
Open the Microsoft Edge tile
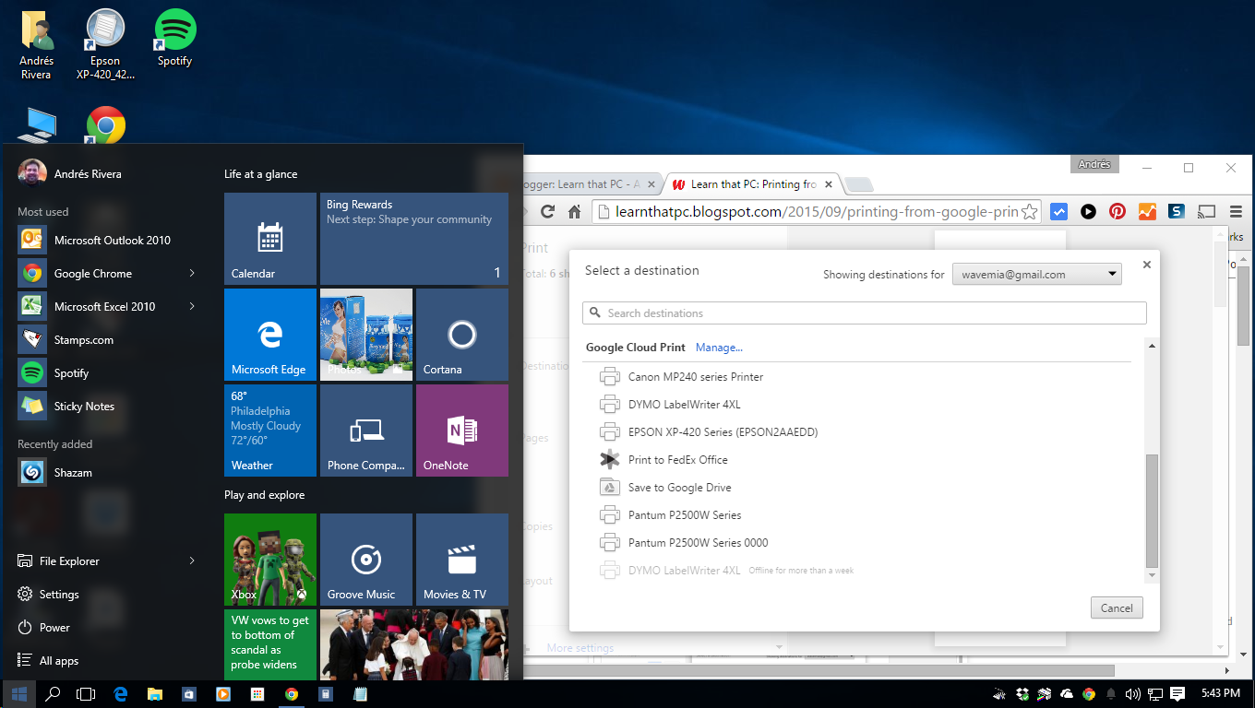point(270,335)
